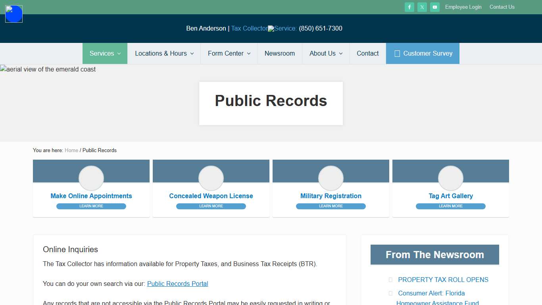
Task: Click the Concealed Weapon License circular icon
Action: tap(211, 178)
